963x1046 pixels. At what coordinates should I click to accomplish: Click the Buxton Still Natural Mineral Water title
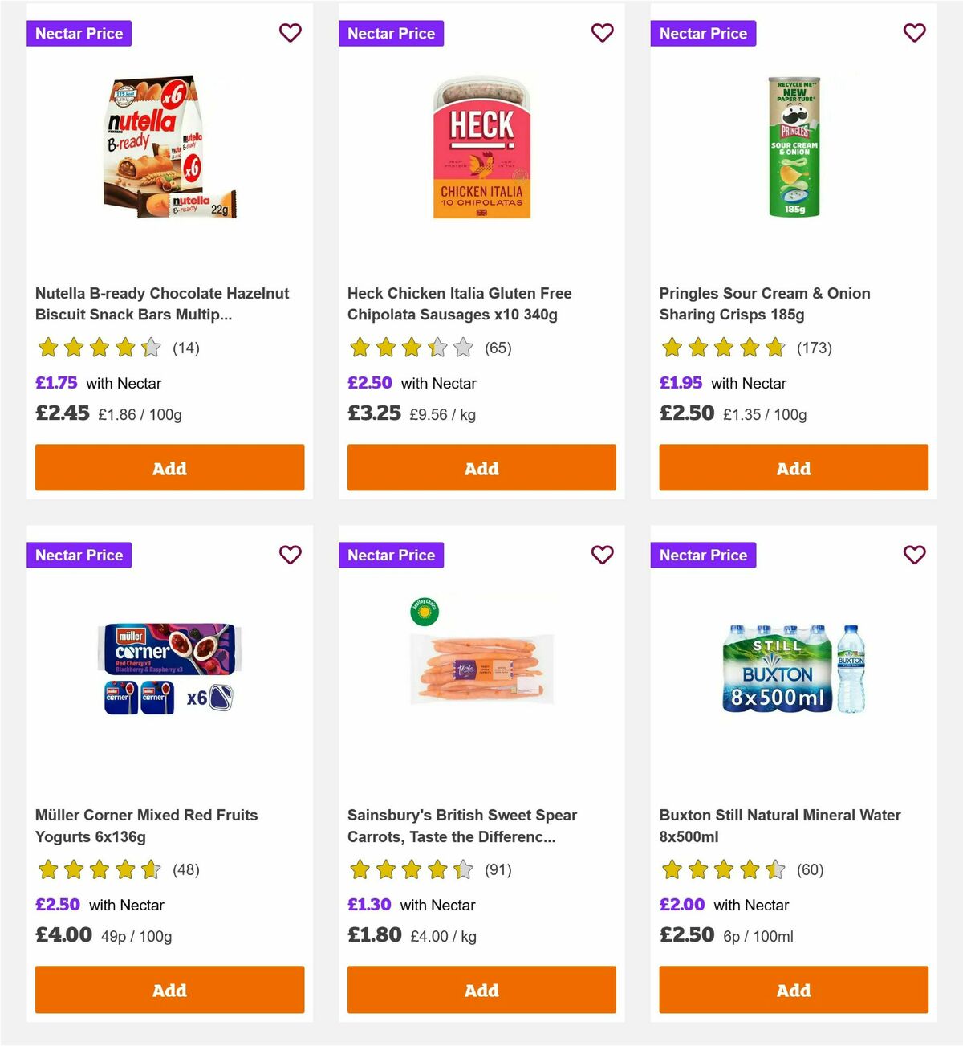(780, 825)
